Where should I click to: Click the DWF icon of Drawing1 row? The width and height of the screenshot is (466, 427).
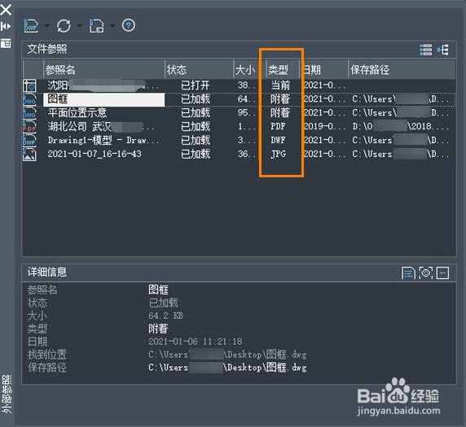coord(29,141)
